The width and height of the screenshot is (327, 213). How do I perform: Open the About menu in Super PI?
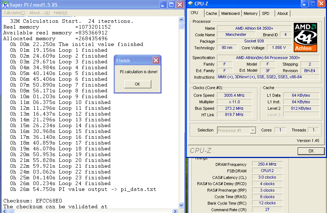(x=39, y=13)
